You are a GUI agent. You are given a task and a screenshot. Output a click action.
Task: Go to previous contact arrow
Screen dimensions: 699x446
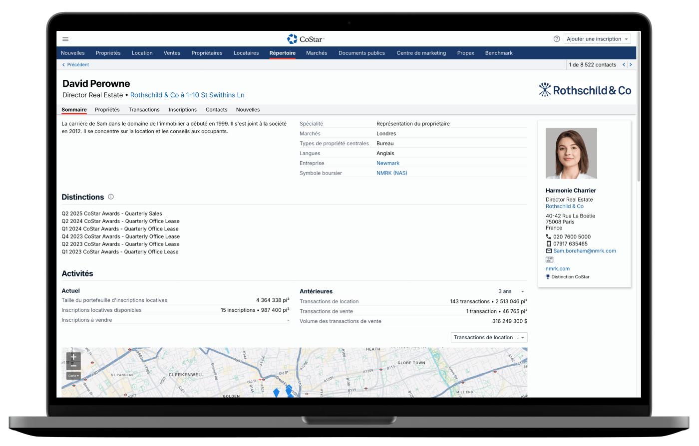pos(624,65)
